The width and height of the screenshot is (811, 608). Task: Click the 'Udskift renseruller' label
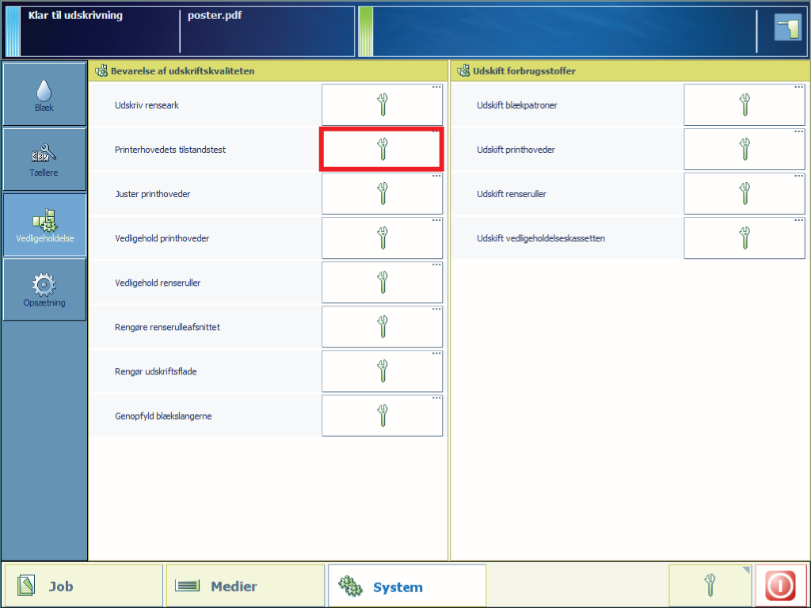click(x=512, y=195)
